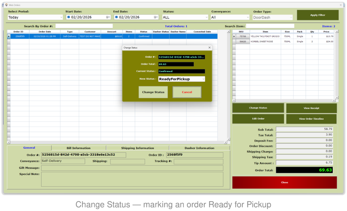Switch to the General tab
This screenshot has width=347, height=211.
29,148
